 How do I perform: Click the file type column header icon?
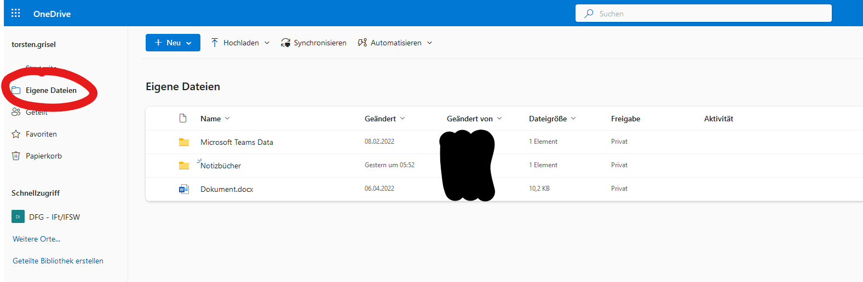tap(183, 119)
